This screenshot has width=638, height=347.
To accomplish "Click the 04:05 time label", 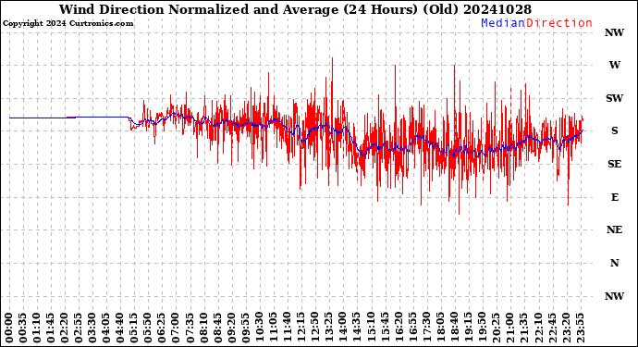I will [106, 328].
